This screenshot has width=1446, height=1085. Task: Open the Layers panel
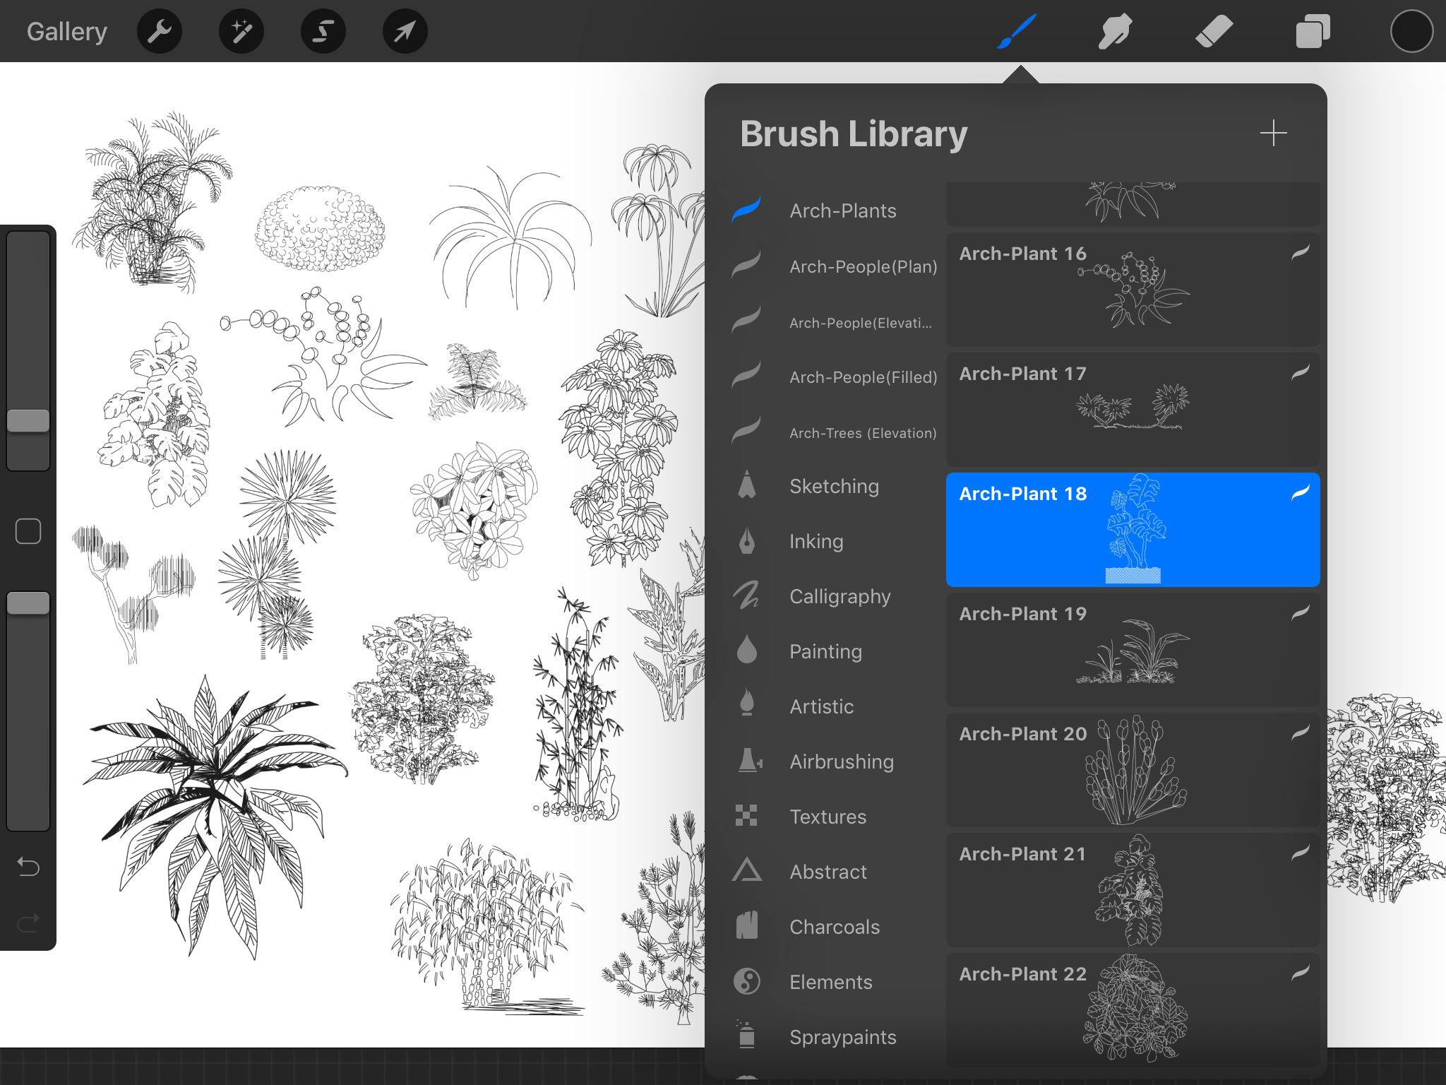click(1313, 31)
